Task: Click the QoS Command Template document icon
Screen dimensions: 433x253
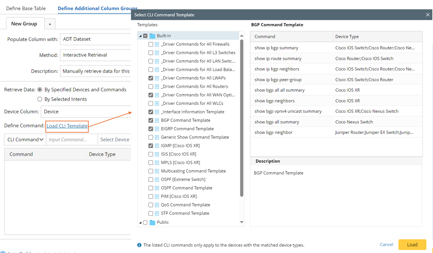Action: pyautogui.click(x=157, y=205)
